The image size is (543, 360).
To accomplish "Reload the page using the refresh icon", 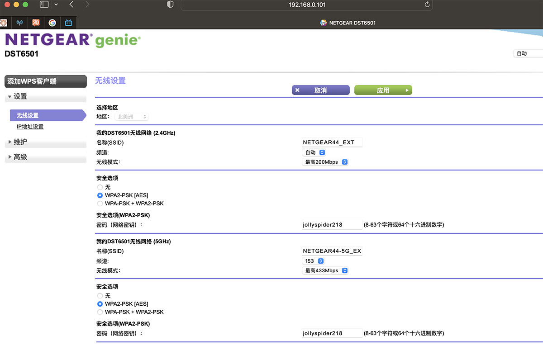I will coord(427,5).
